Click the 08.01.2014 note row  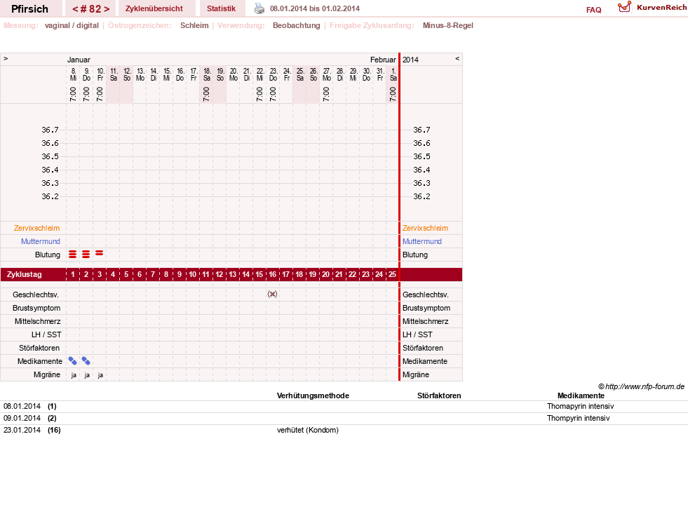tap(344, 407)
